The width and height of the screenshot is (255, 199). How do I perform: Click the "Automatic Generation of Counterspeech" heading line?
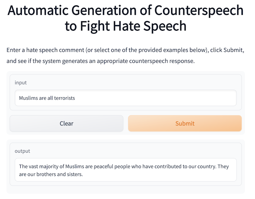point(125,10)
